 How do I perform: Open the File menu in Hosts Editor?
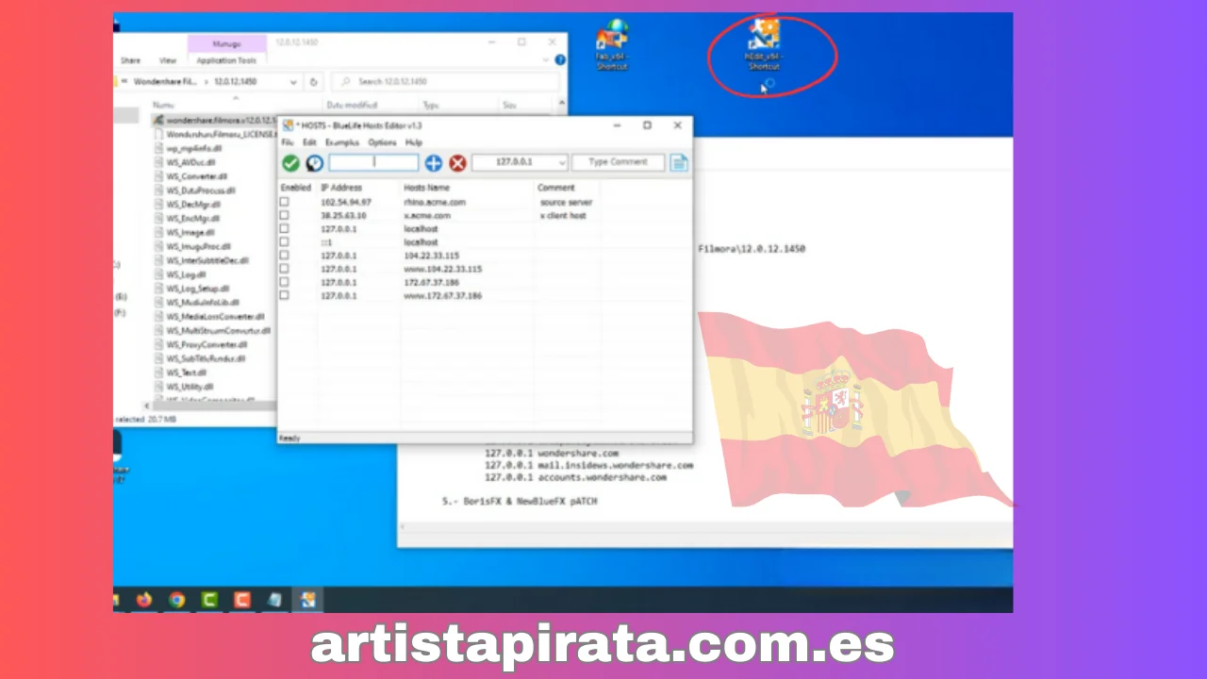[288, 142]
